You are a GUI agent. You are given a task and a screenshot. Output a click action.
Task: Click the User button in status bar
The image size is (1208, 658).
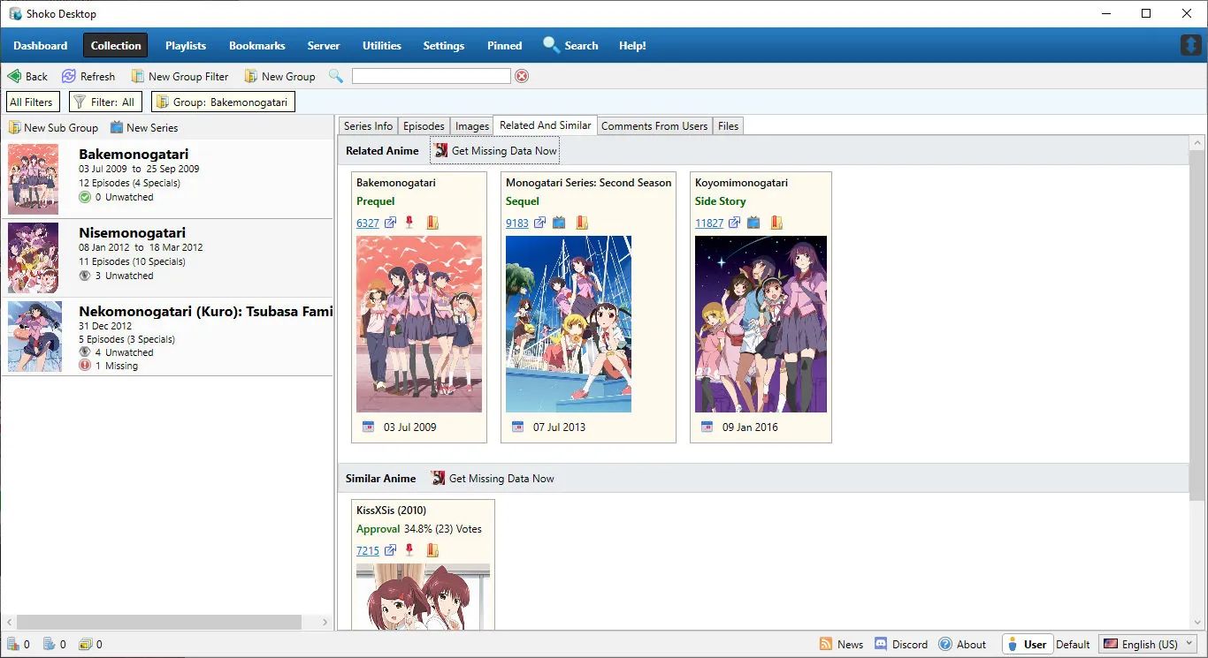tap(1026, 644)
